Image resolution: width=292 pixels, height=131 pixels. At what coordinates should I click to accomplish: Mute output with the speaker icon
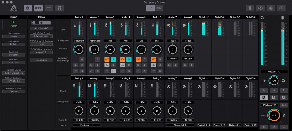271,8
